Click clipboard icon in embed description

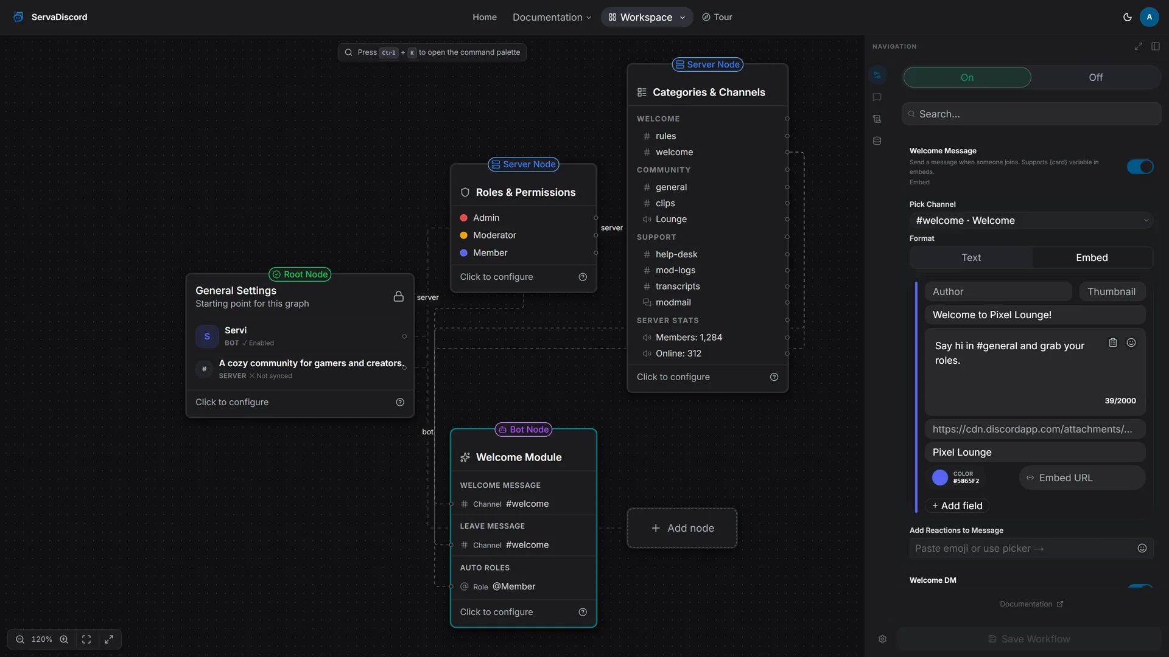1113,342
